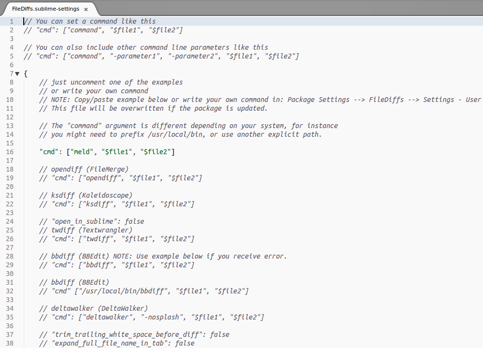Click line number 1 in the gutter

(12, 21)
